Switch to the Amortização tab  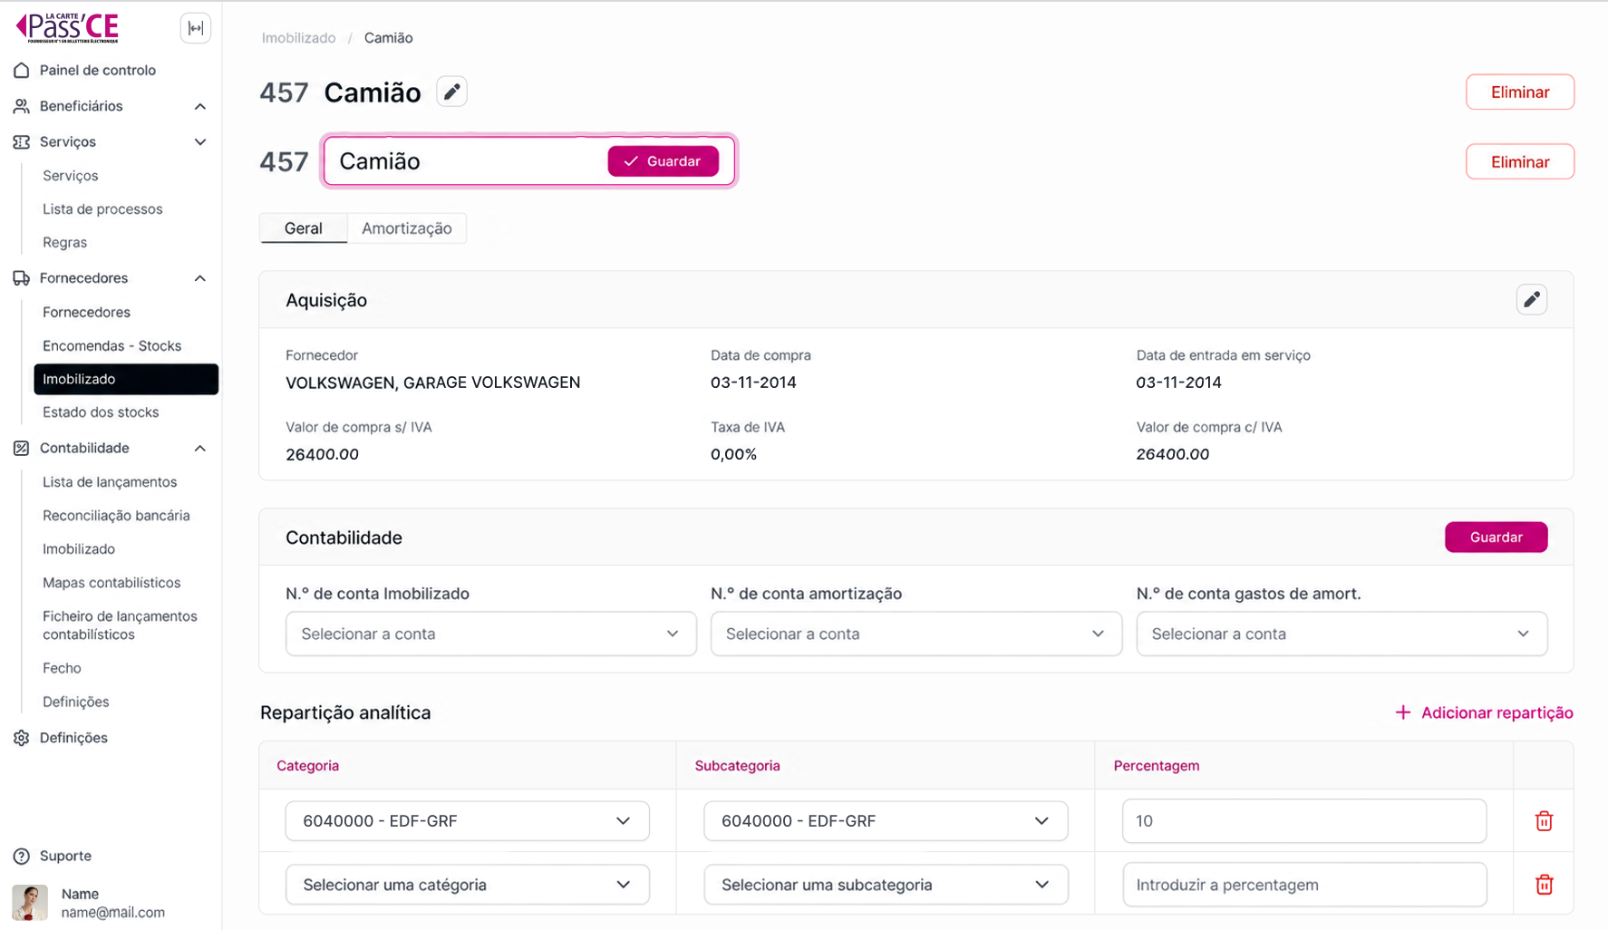pos(406,228)
